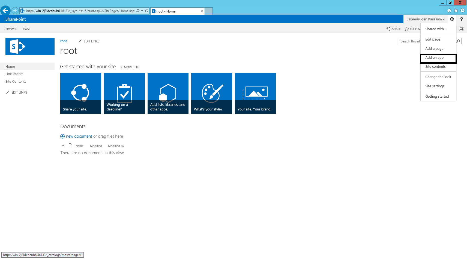
Task: Click the root breadcrumb link
Action: pos(64,41)
